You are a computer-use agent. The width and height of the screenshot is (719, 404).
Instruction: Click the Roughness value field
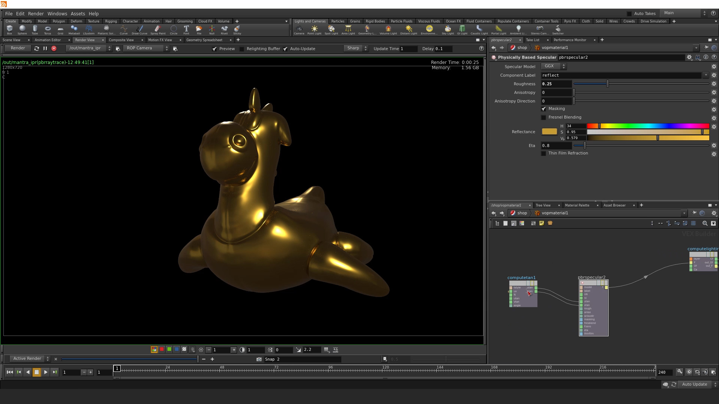coord(556,84)
